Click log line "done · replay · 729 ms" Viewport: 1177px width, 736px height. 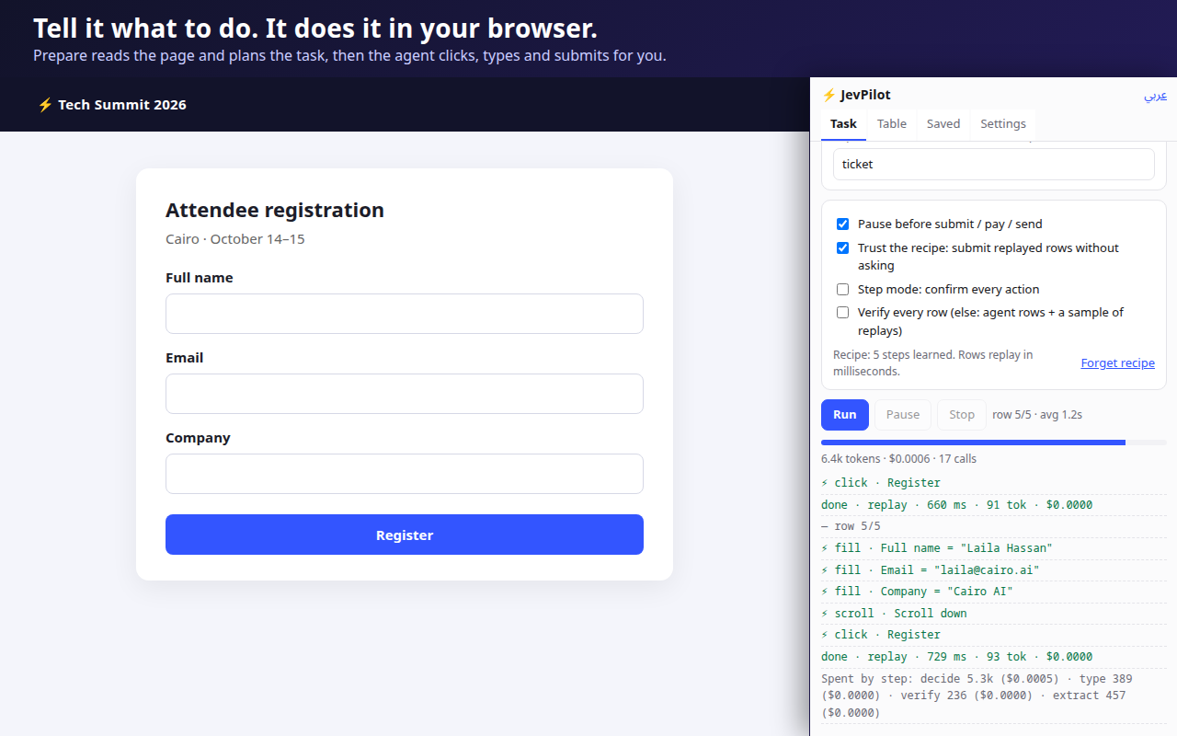coord(994,657)
